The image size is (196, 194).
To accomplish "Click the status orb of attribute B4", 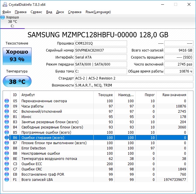I will coord(7,127).
